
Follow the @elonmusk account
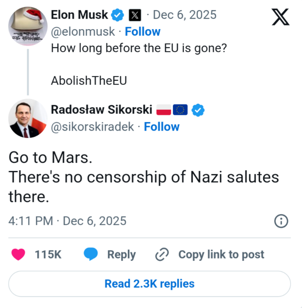click(142, 31)
